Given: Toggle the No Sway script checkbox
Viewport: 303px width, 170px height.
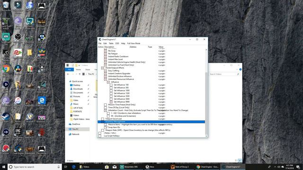Looking at the screenshot, I should click(x=106, y=51).
